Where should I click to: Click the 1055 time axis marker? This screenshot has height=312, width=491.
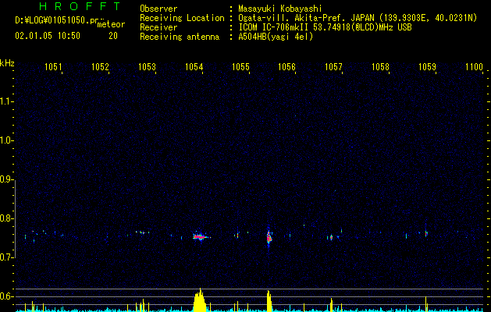pyautogui.click(x=240, y=66)
